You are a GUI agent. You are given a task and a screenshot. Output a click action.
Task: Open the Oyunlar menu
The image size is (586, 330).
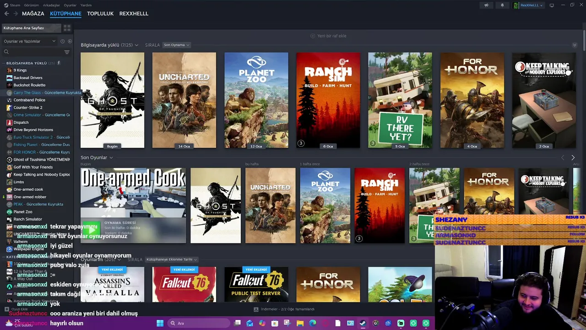pyautogui.click(x=70, y=5)
